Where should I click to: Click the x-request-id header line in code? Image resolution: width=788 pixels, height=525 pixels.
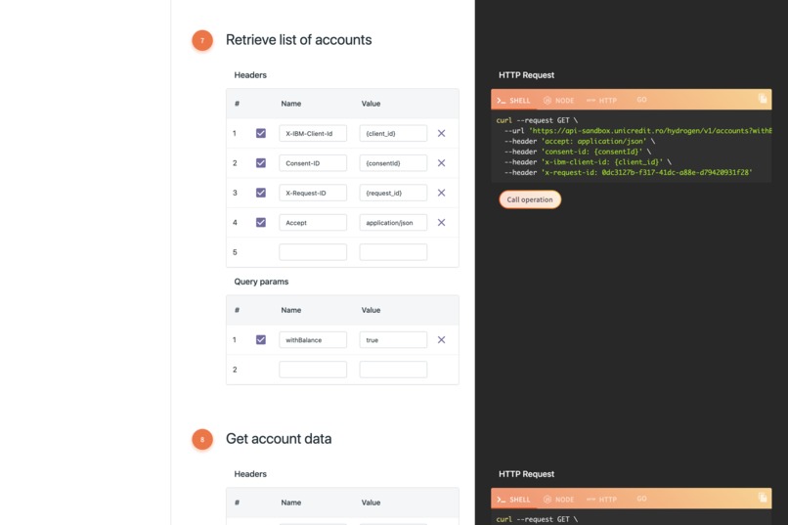point(629,172)
